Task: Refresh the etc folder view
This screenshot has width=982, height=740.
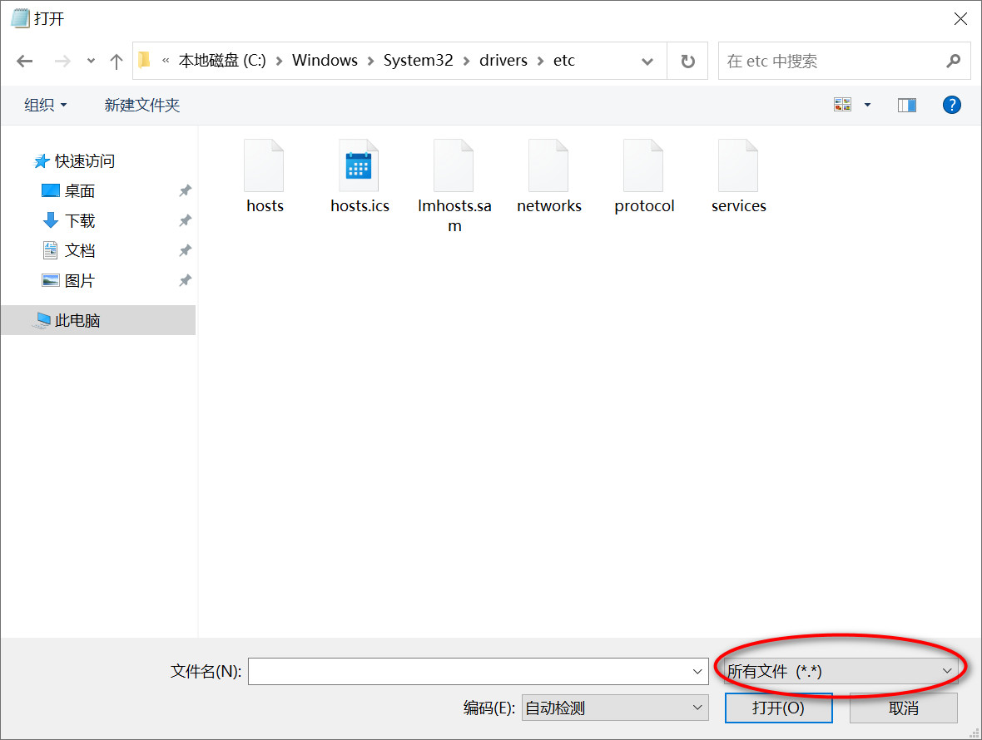Action: click(687, 61)
